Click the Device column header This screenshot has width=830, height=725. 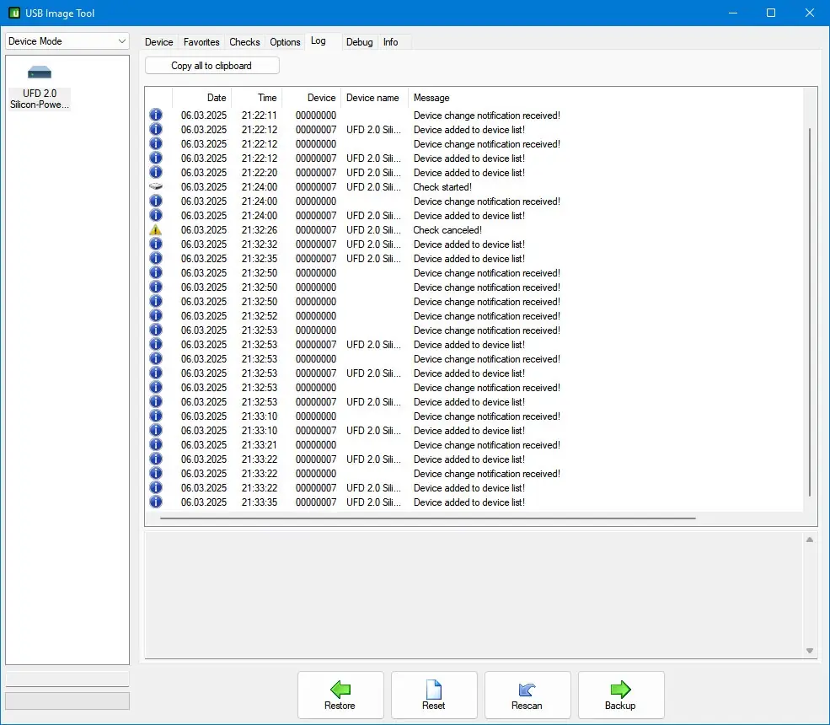311,98
